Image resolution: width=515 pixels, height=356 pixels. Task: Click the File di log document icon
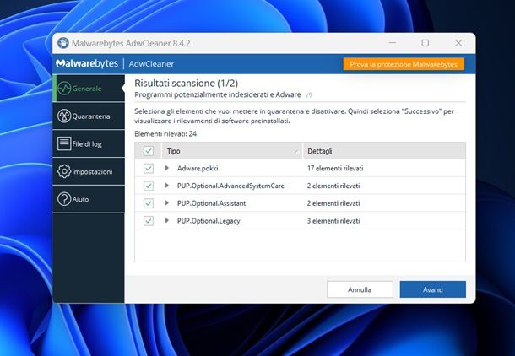(x=63, y=143)
